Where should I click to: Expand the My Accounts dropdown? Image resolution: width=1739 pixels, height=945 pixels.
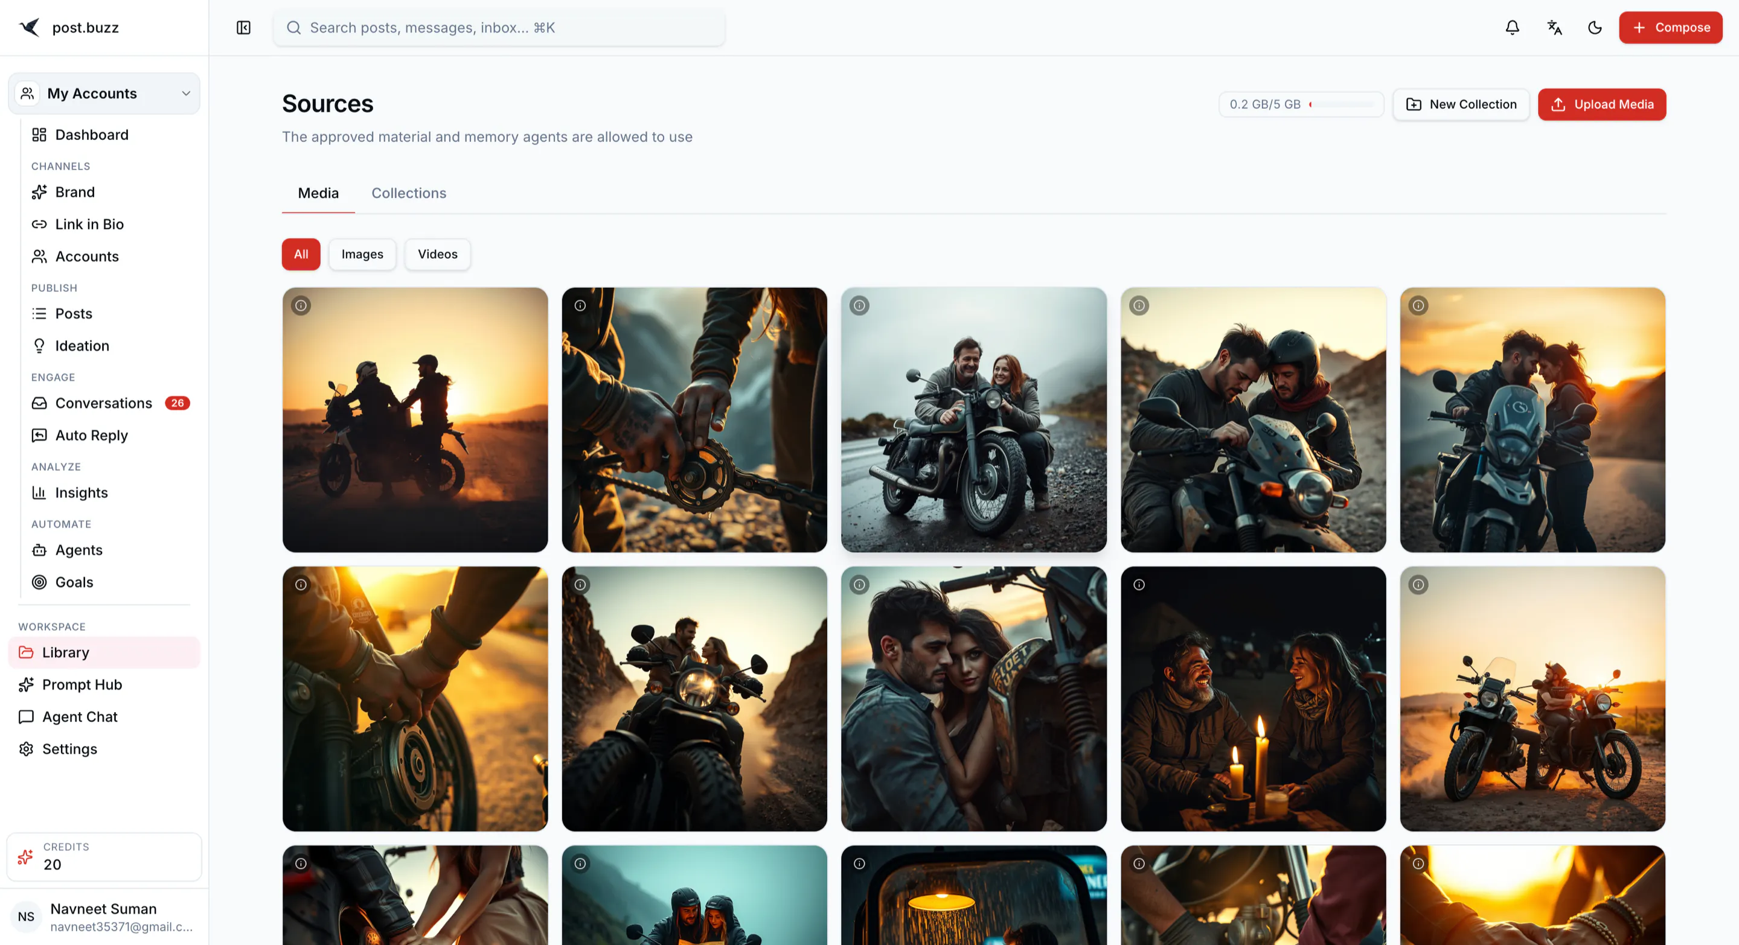pos(104,94)
